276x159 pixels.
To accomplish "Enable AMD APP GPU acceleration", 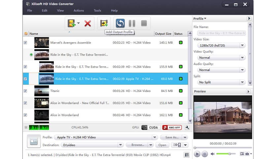I will [172, 127].
